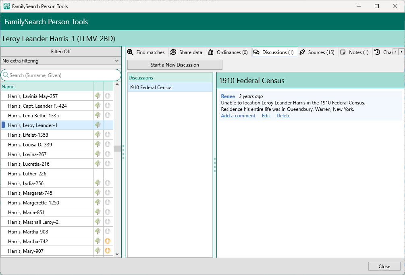Image resolution: width=405 pixels, height=275 pixels.
Task: Click the FamilySearch tree icon for Lucretia-216
Action: 98,164
